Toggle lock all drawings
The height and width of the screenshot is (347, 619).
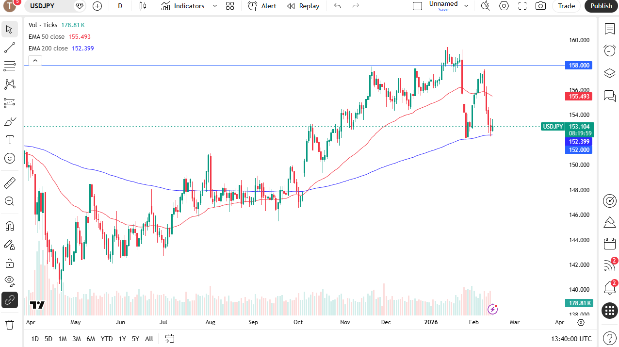pyautogui.click(x=9, y=263)
